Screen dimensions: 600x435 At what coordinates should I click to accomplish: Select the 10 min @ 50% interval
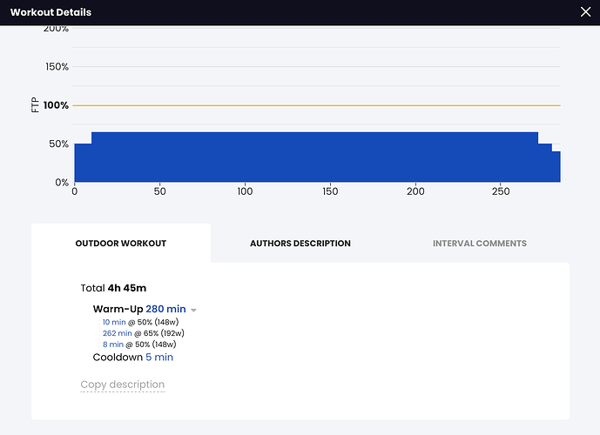point(140,322)
